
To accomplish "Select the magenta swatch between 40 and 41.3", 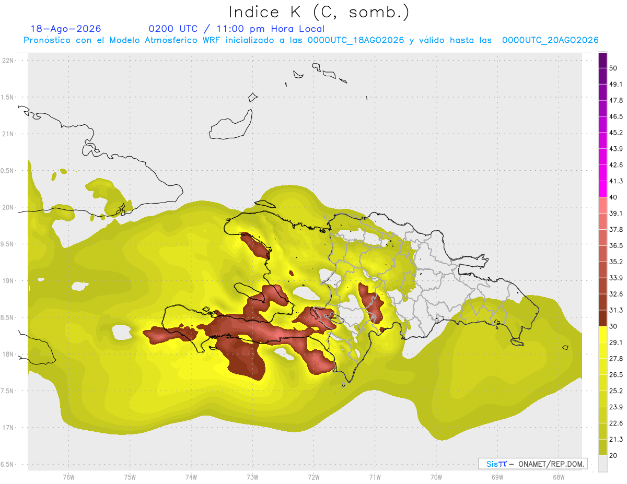I will click(602, 189).
